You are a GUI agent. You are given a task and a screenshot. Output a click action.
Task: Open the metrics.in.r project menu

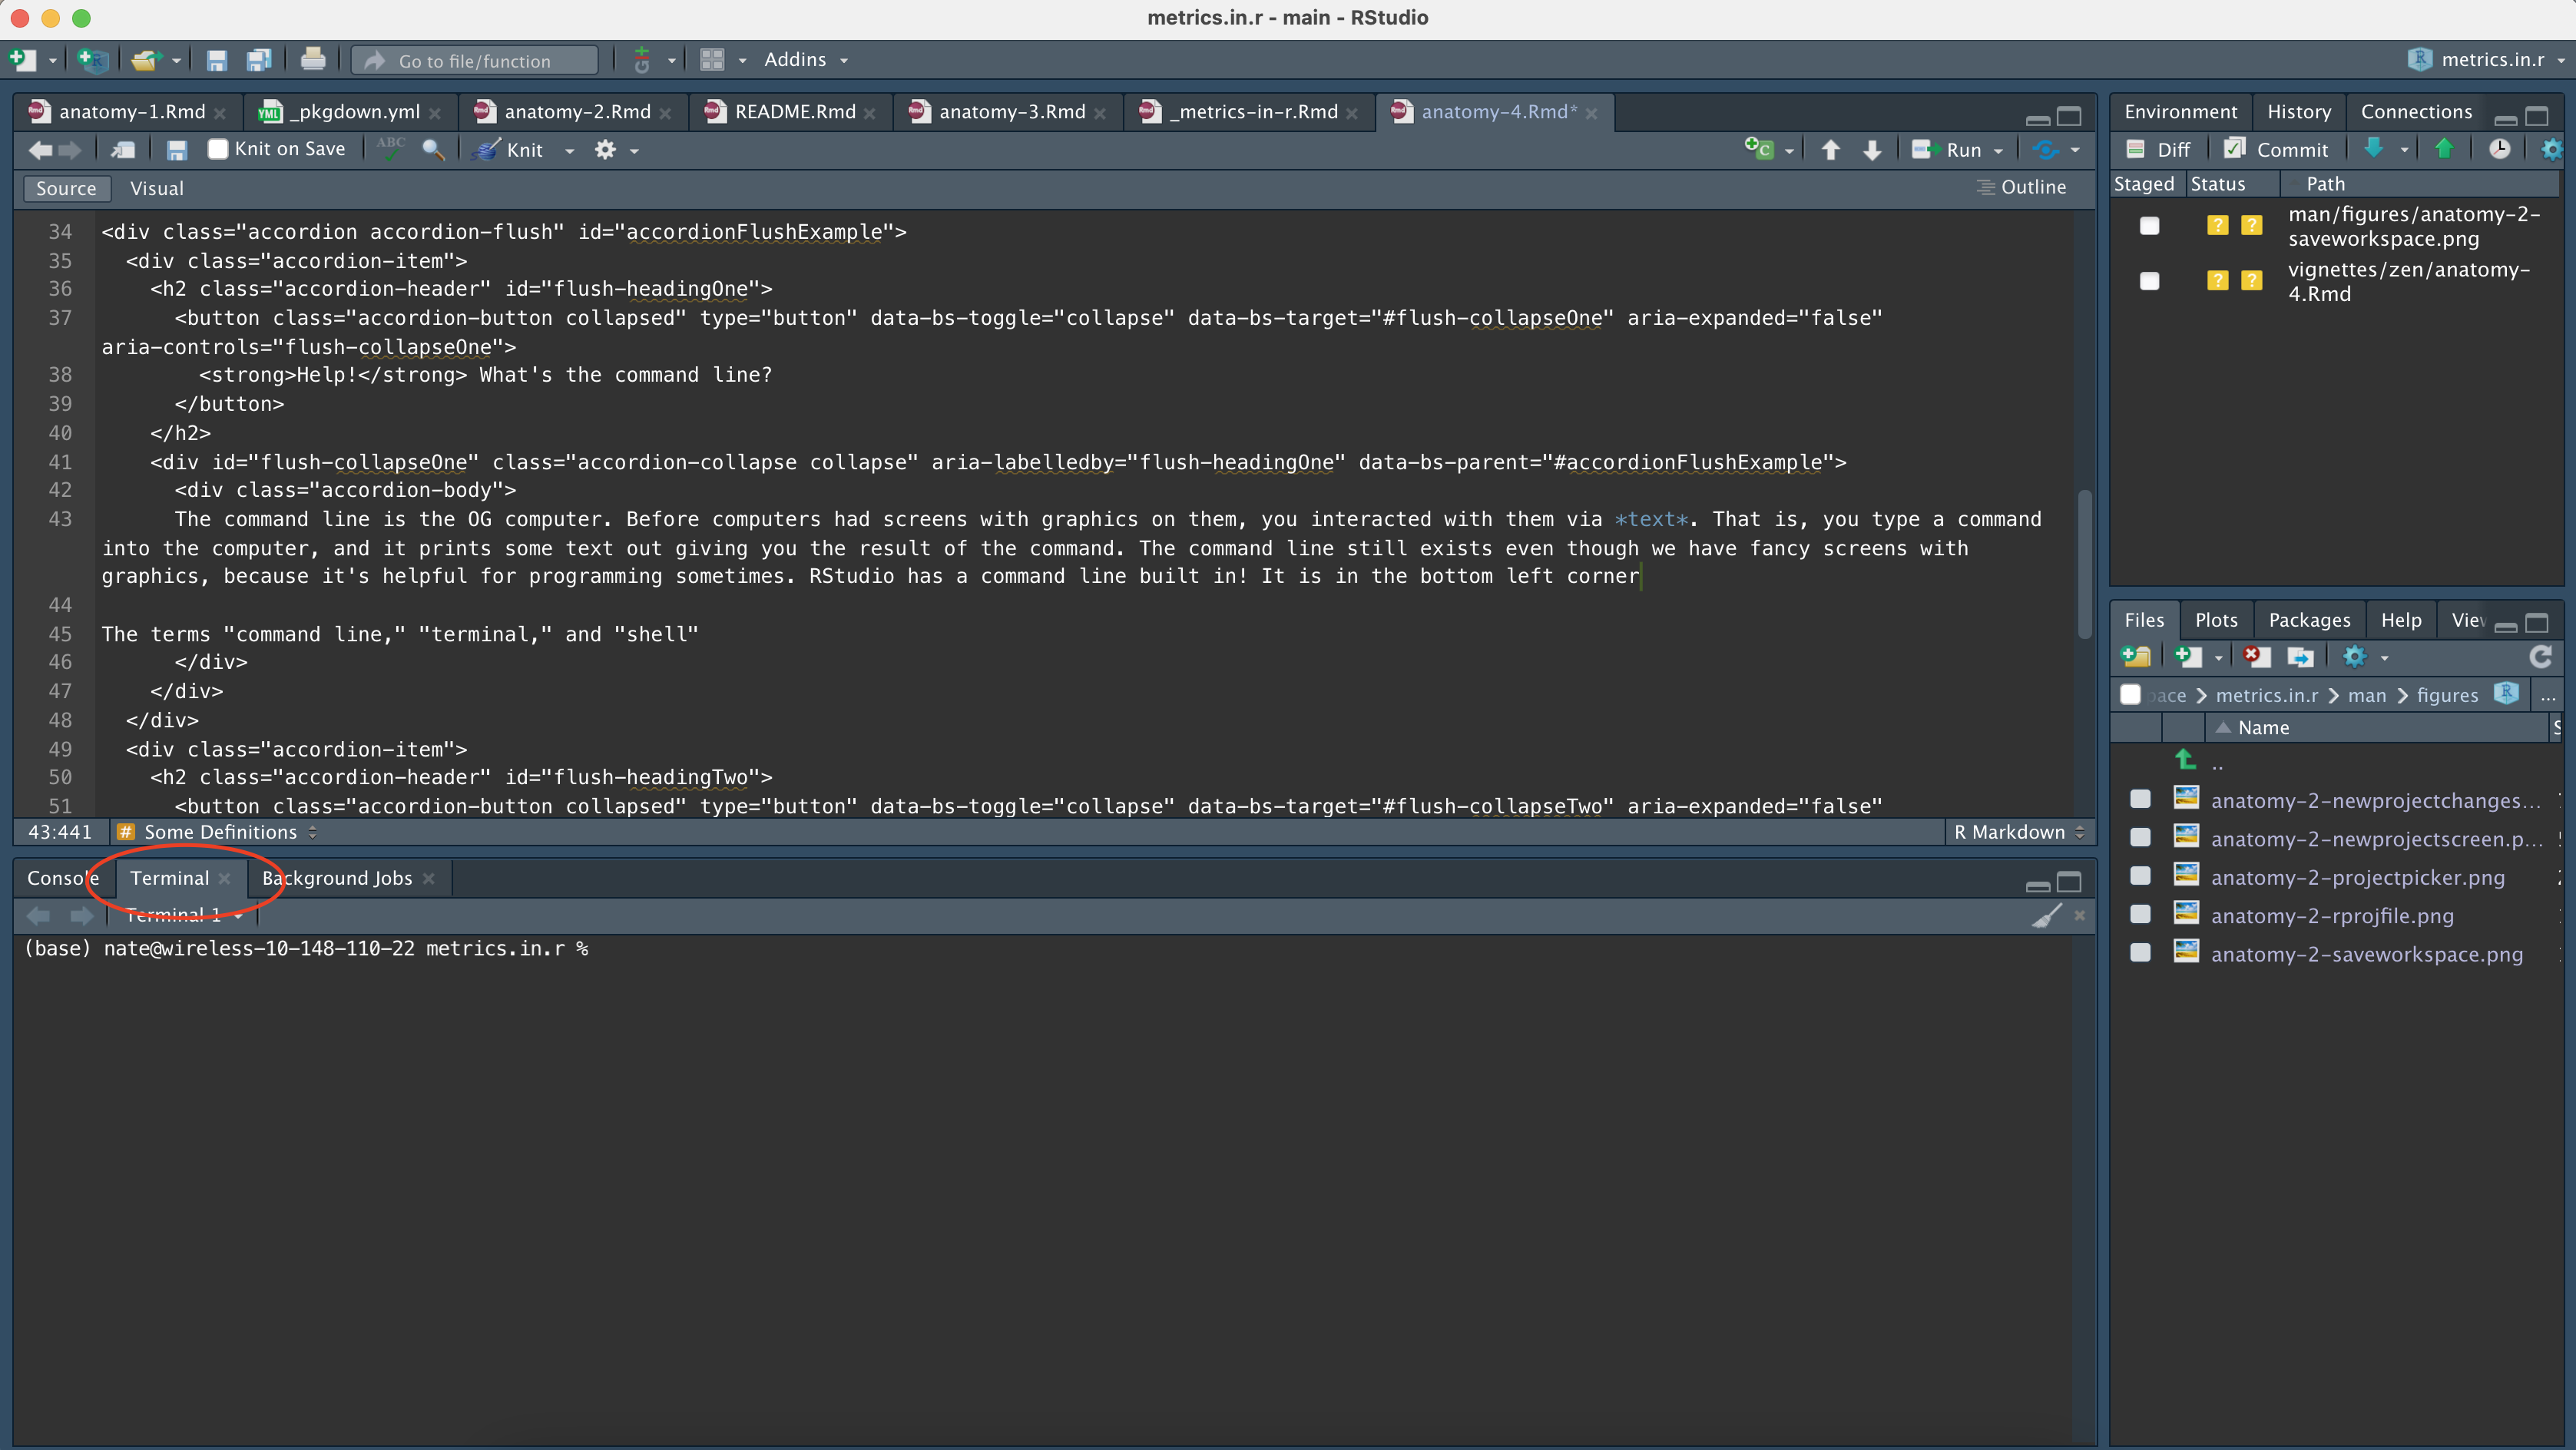(x=2486, y=60)
